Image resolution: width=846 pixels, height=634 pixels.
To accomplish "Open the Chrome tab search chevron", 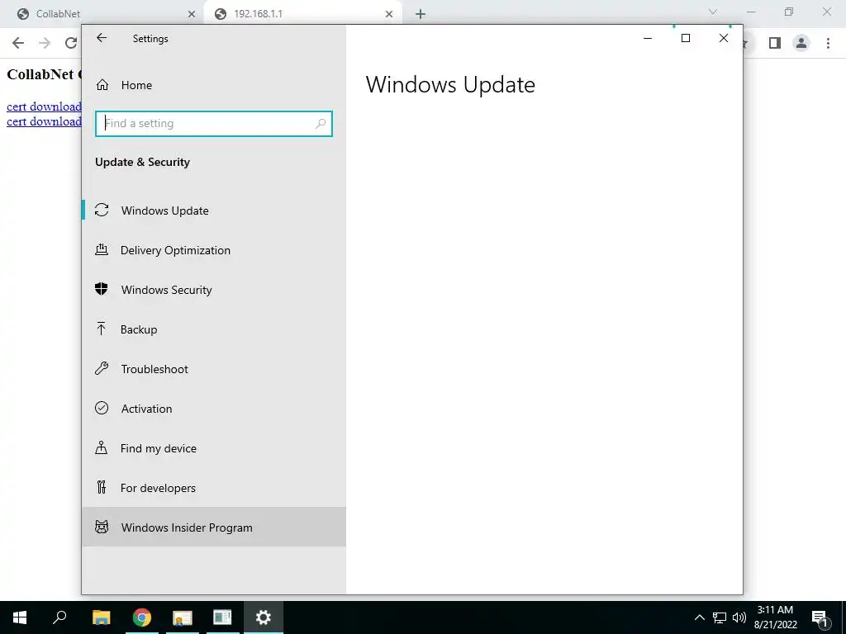I will (x=713, y=12).
